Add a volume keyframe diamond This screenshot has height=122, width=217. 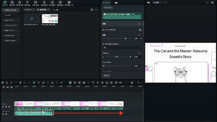point(139,35)
